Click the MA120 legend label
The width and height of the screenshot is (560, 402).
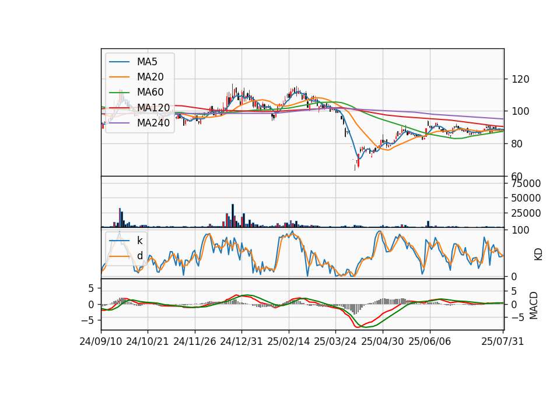(x=153, y=107)
